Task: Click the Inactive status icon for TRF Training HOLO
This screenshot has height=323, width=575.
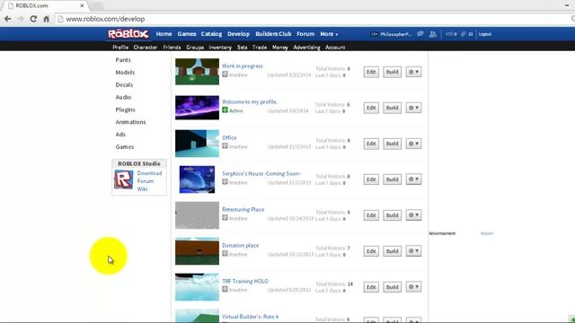Action: [225, 289]
